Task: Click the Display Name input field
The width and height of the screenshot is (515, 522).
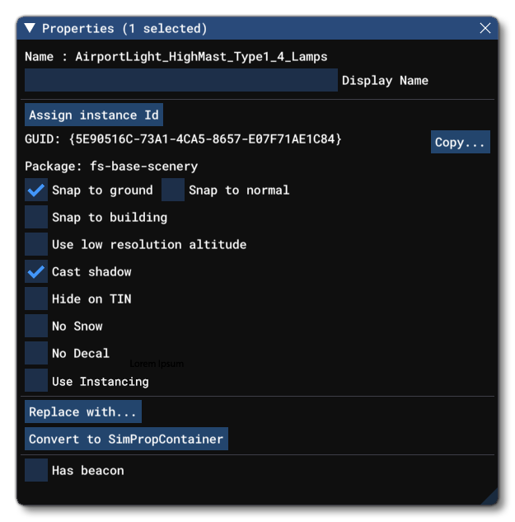Action: (181, 80)
